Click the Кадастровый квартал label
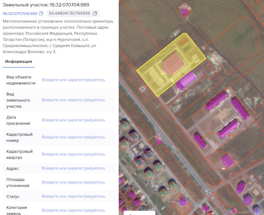This screenshot has height=215, width=264. (20, 154)
